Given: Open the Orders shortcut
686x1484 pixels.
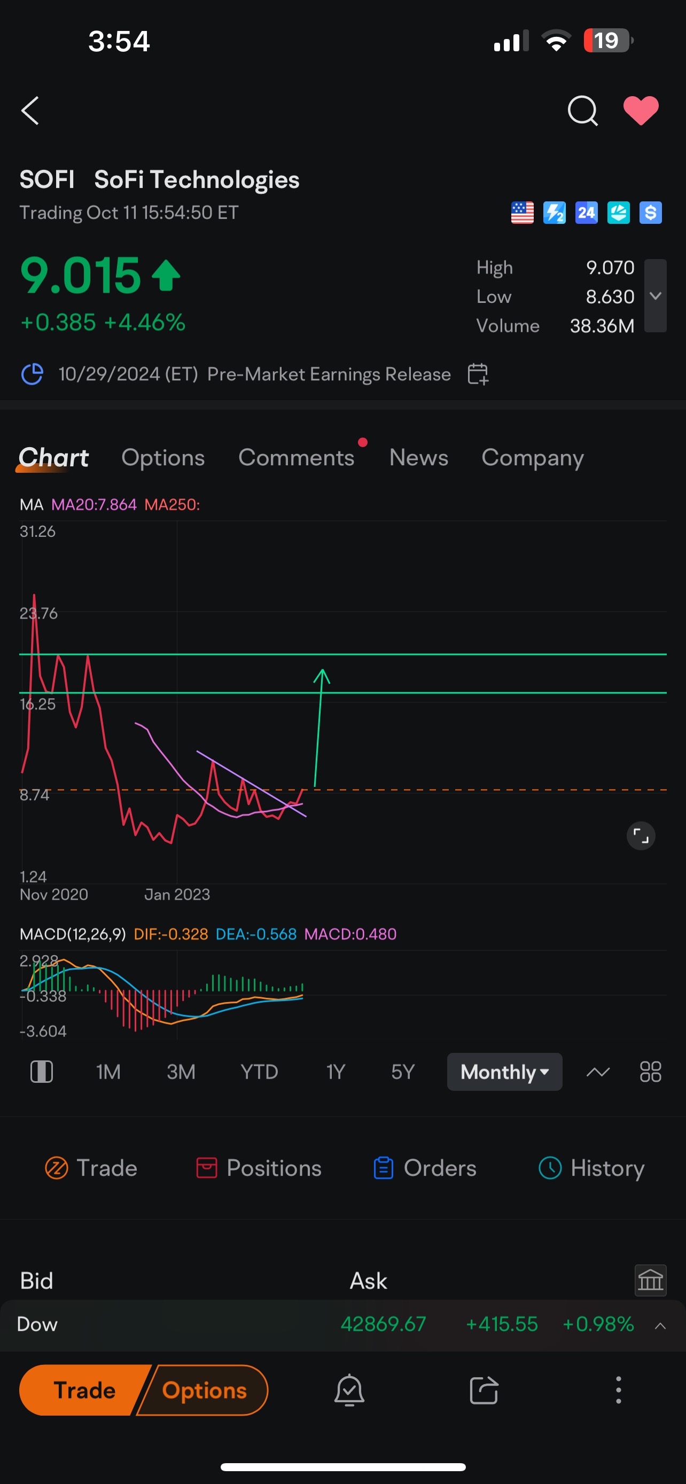Looking at the screenshot, I should point(425,1168).
